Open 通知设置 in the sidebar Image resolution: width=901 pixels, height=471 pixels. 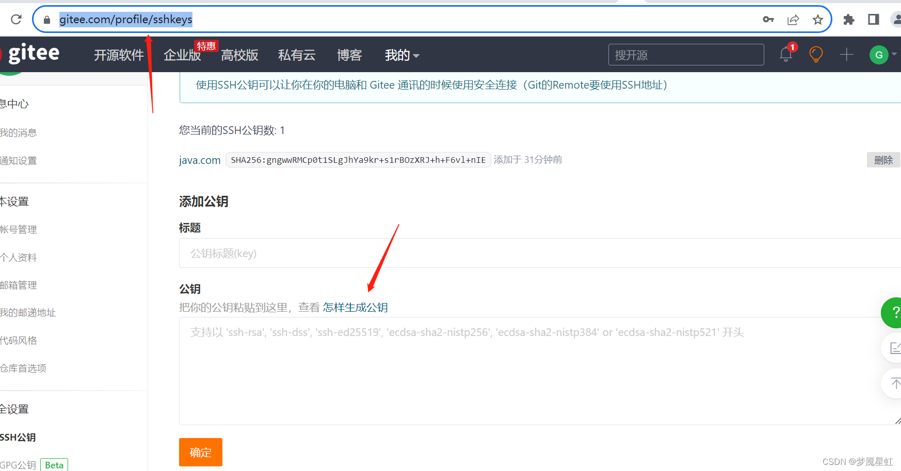click(x=19, y=161)
